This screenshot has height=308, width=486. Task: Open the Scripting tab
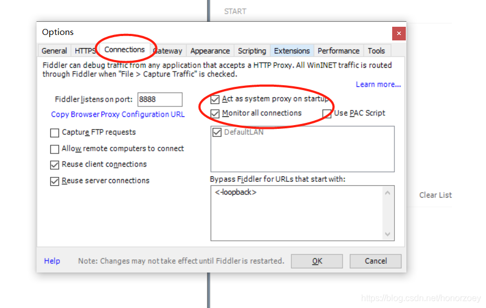252,51
